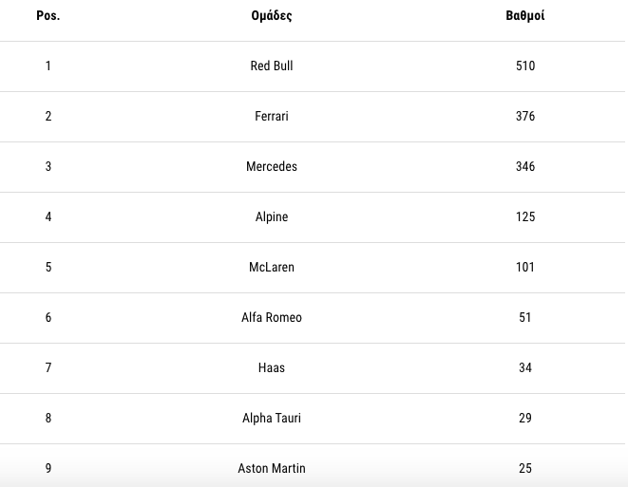Select the Alpha Tauri team entry
Screen dimensions: 628x487
coord(272,419)
